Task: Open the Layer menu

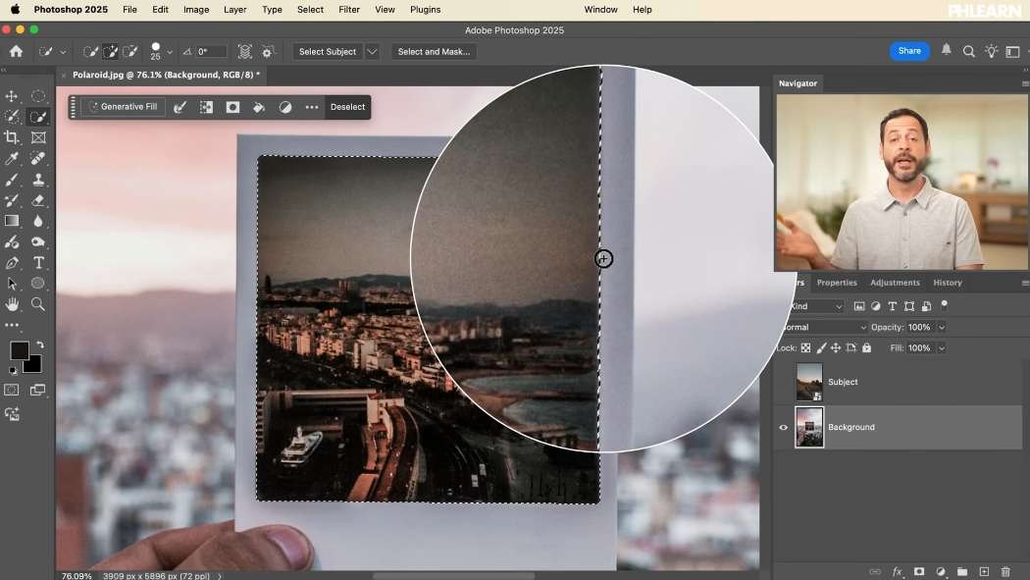Action: (235, 10)
